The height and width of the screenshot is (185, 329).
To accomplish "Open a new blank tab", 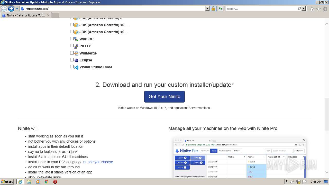I will click(55, 15).
